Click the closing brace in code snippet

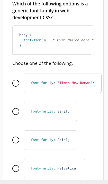pyautogui.click(x=20, y=45)
